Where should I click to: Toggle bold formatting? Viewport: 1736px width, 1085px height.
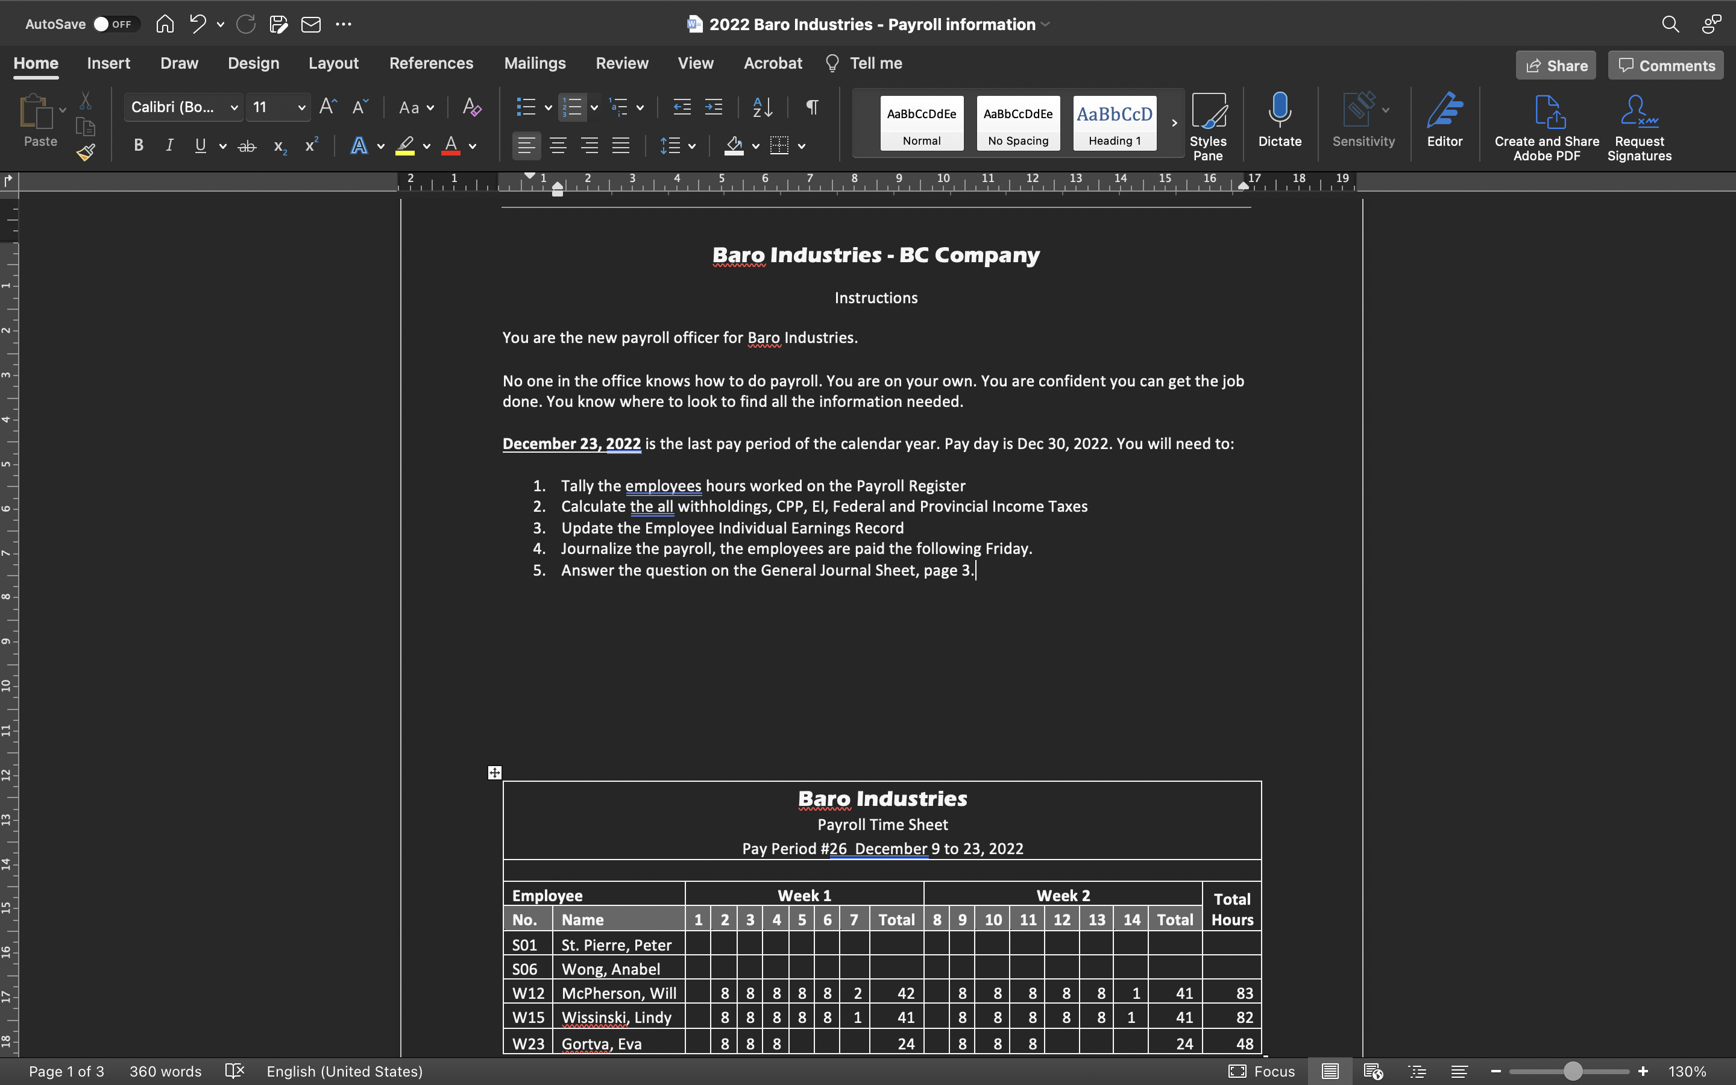click(139, 146)
